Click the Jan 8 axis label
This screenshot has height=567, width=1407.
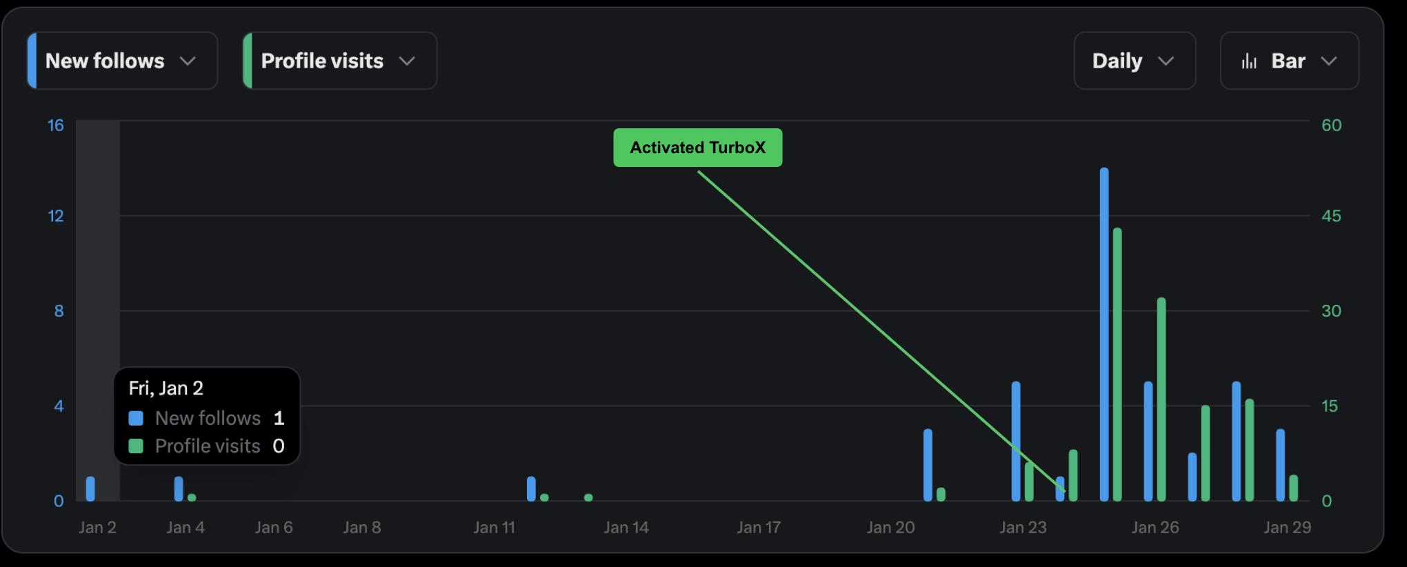point(362,528)
